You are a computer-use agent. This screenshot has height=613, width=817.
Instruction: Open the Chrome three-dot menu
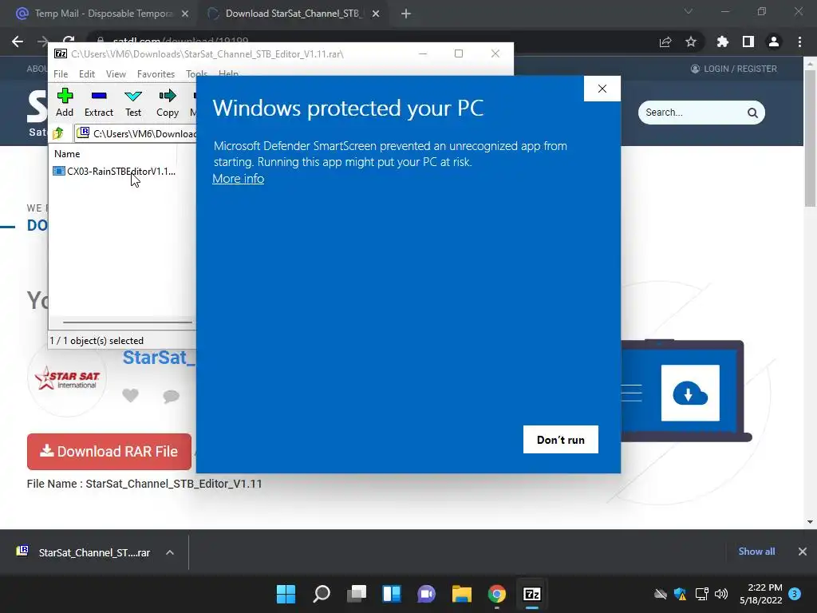tap(799, 42)
